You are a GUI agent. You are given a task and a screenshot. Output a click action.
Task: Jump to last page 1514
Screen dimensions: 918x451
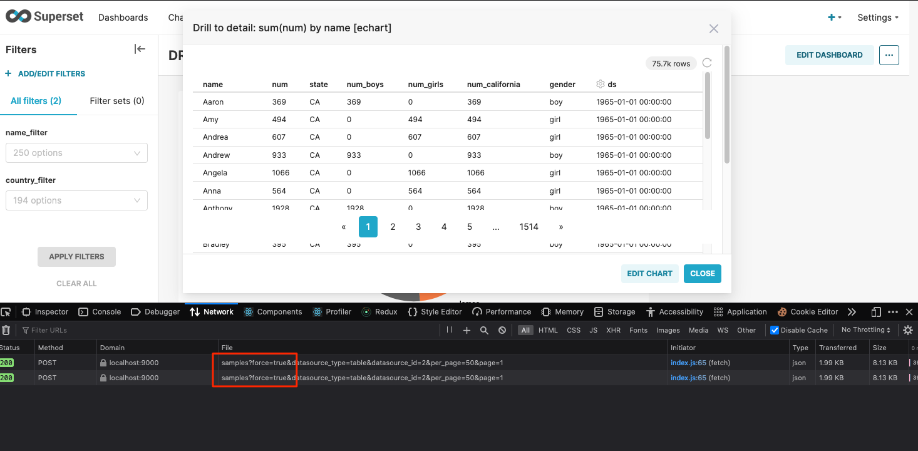tap(529, 227)
